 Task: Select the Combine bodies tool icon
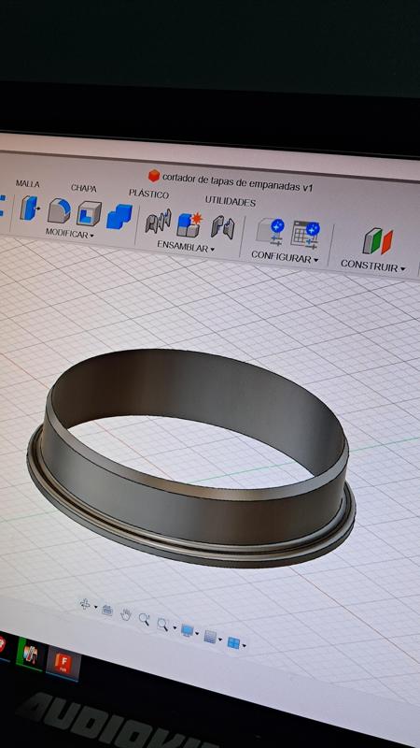[x=119, y=217]
